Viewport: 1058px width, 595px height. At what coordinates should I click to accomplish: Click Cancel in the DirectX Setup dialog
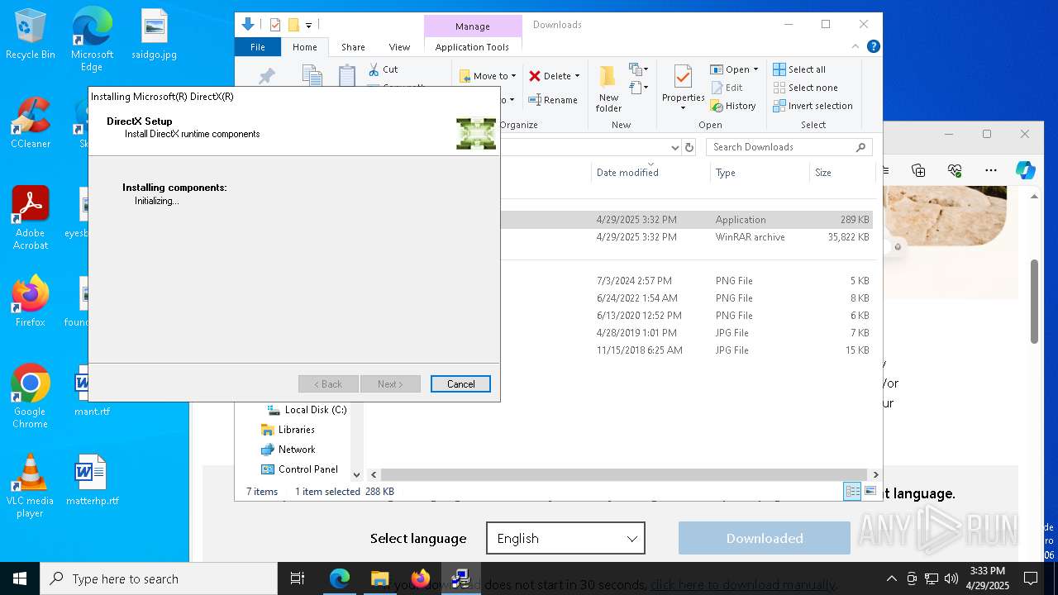tap(460, 383)
